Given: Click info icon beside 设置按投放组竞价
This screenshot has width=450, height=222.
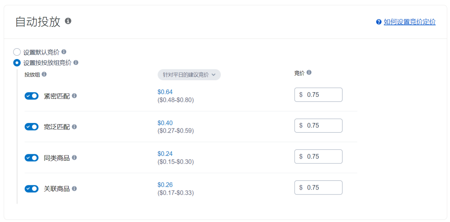Looking at the screenshot, I should (x=76, y=62).
